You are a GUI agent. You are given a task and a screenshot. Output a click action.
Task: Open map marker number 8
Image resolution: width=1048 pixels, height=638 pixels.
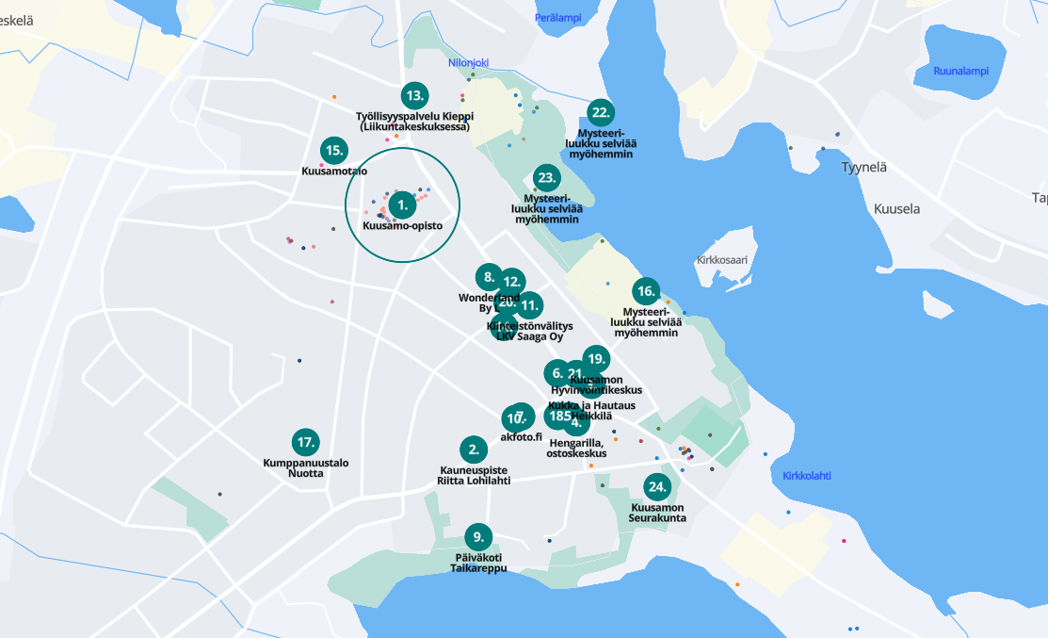(x=489, y=277)
